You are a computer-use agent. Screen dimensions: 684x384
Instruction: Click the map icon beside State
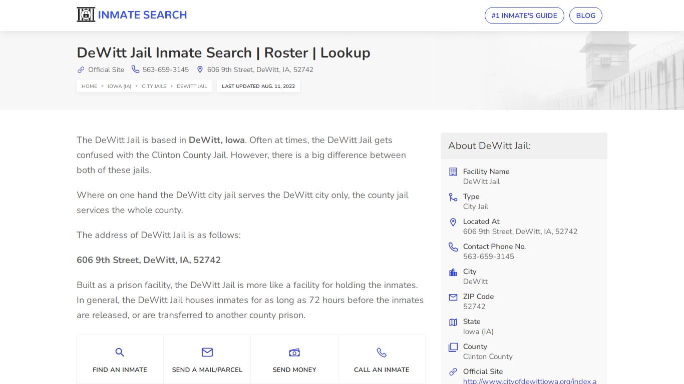453,322
